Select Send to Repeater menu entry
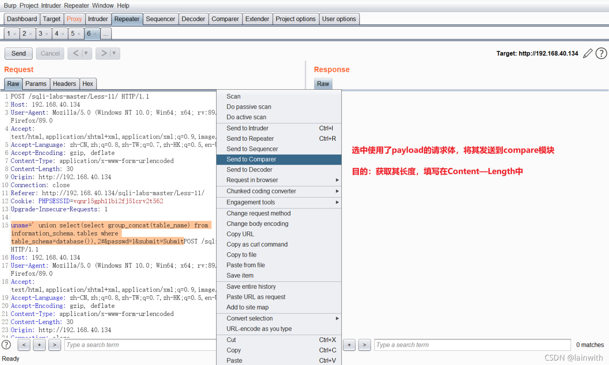This screenshot has width=609, height=365. (279, 139)
